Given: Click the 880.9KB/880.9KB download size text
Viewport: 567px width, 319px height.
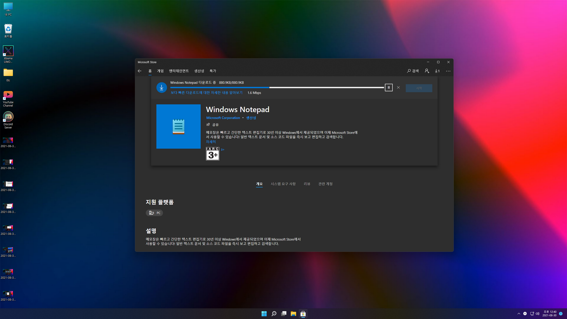Looking at the screenshot, I should coord(231,83).
